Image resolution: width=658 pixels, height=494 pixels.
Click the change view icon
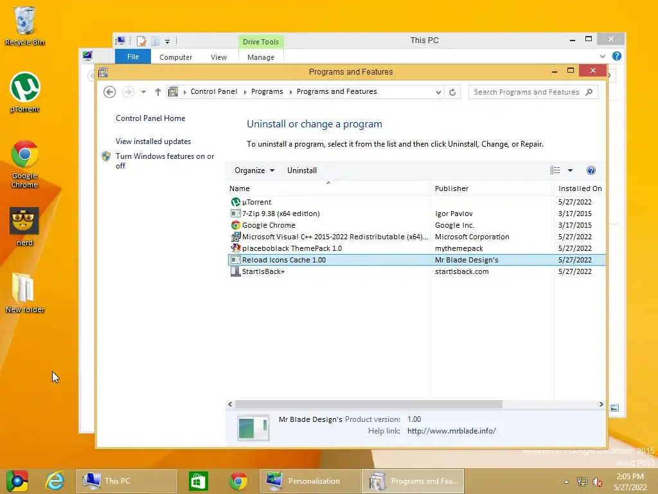click(555, 170)
